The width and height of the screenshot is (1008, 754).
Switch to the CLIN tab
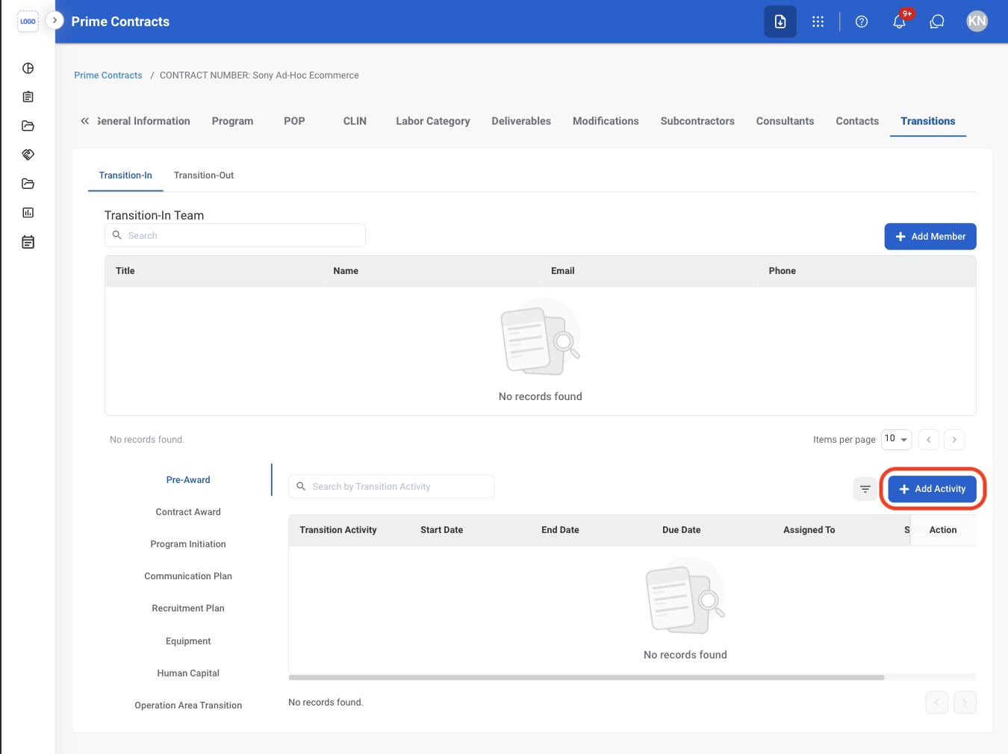[x=355, y=121]
